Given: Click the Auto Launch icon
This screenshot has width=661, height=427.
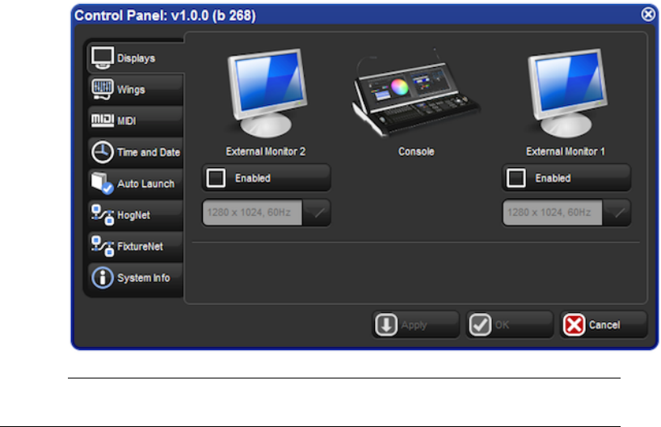Looking at the screenshot, I should 103,183.
